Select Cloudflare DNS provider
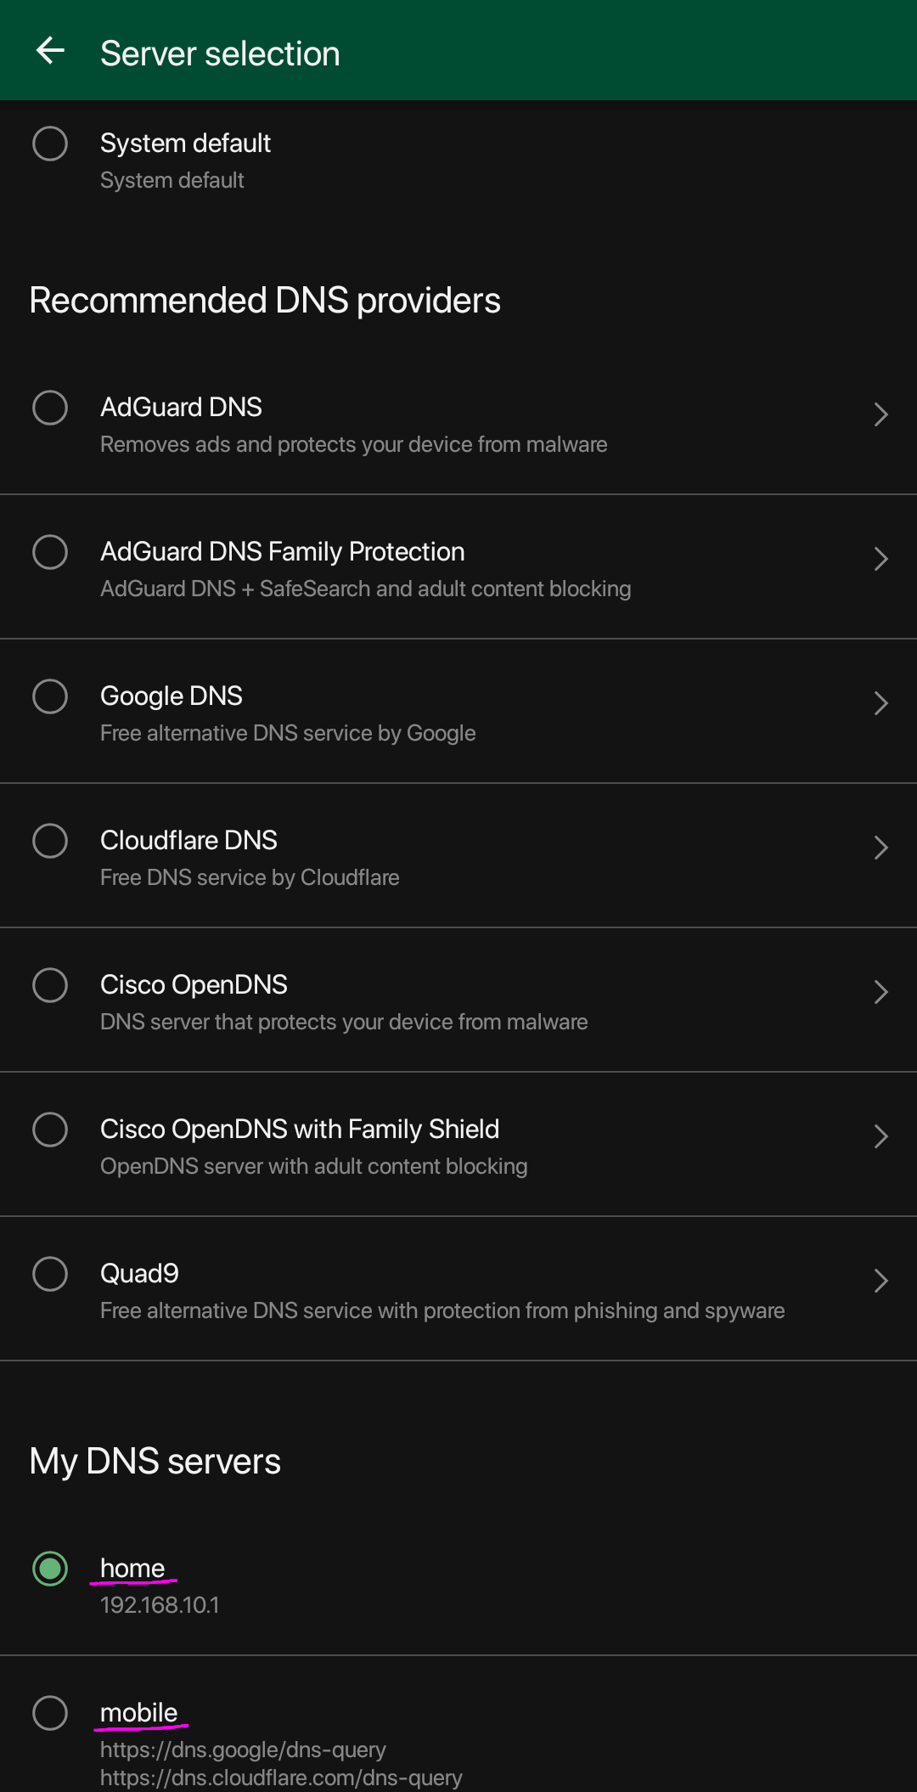The height and width of the screenshot is (1792, 917). pos(50,841)
